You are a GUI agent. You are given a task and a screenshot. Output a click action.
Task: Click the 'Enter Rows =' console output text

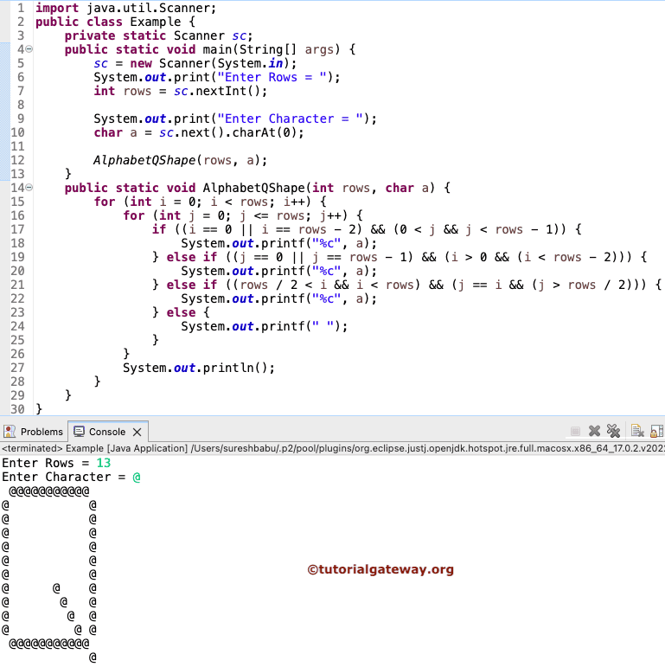tap(46, 463)
